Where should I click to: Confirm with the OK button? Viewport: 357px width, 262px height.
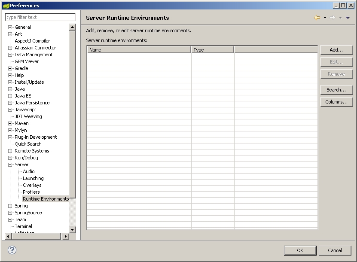[x=300, y=250]
